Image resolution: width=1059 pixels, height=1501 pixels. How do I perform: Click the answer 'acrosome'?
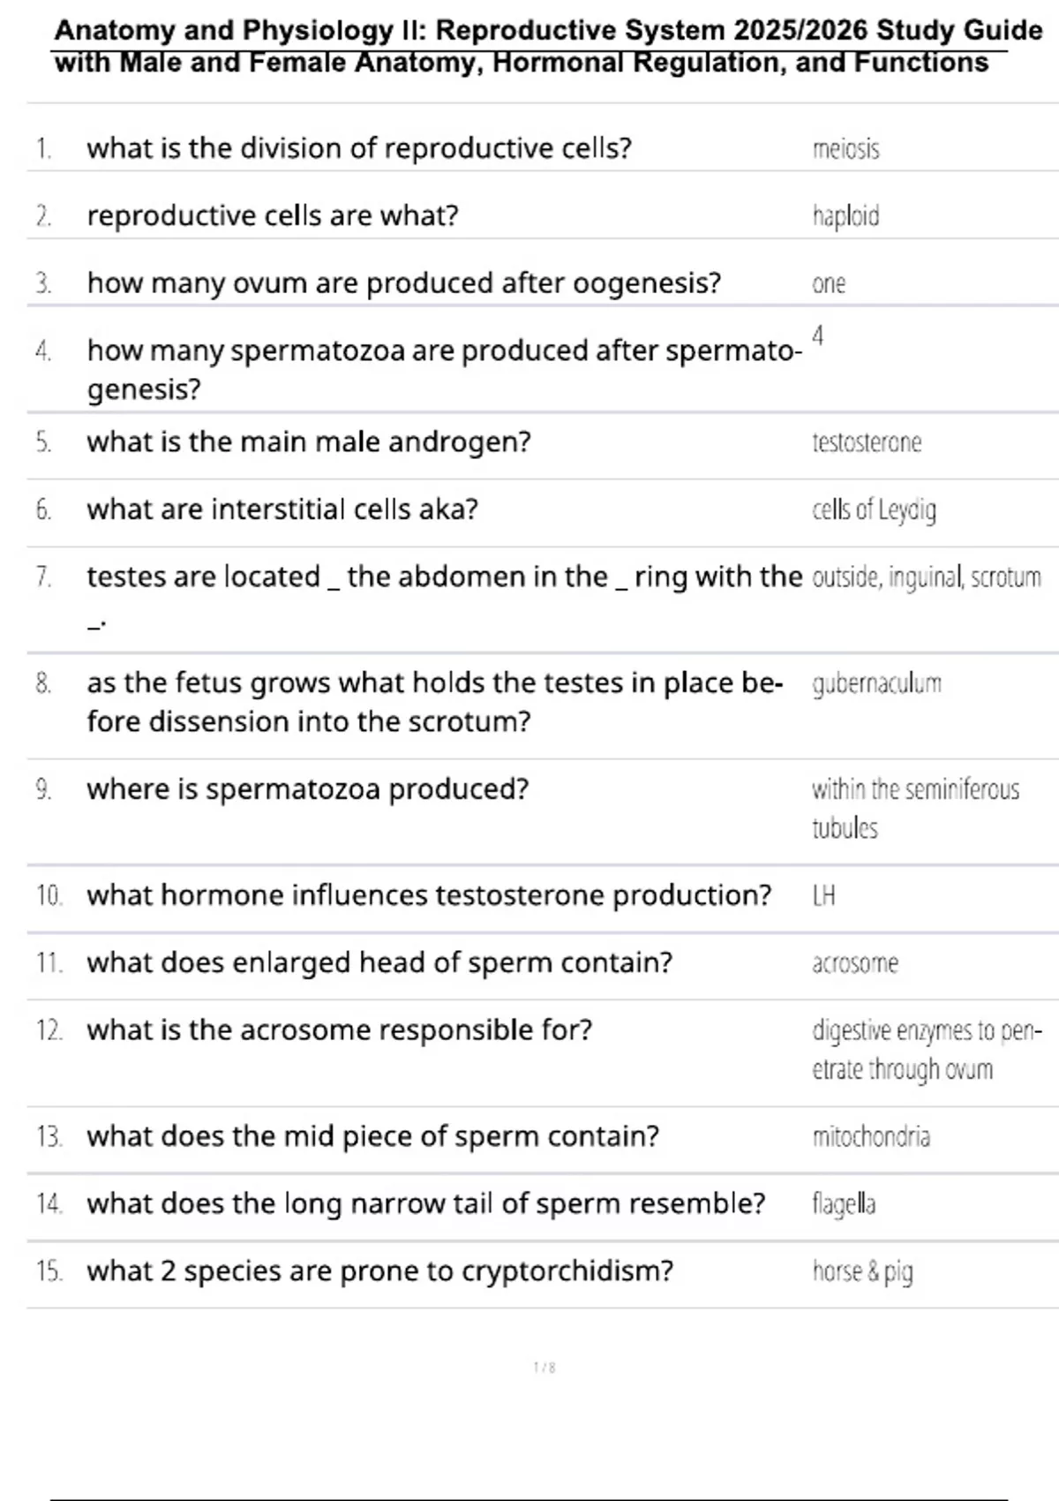coord(854,963)
